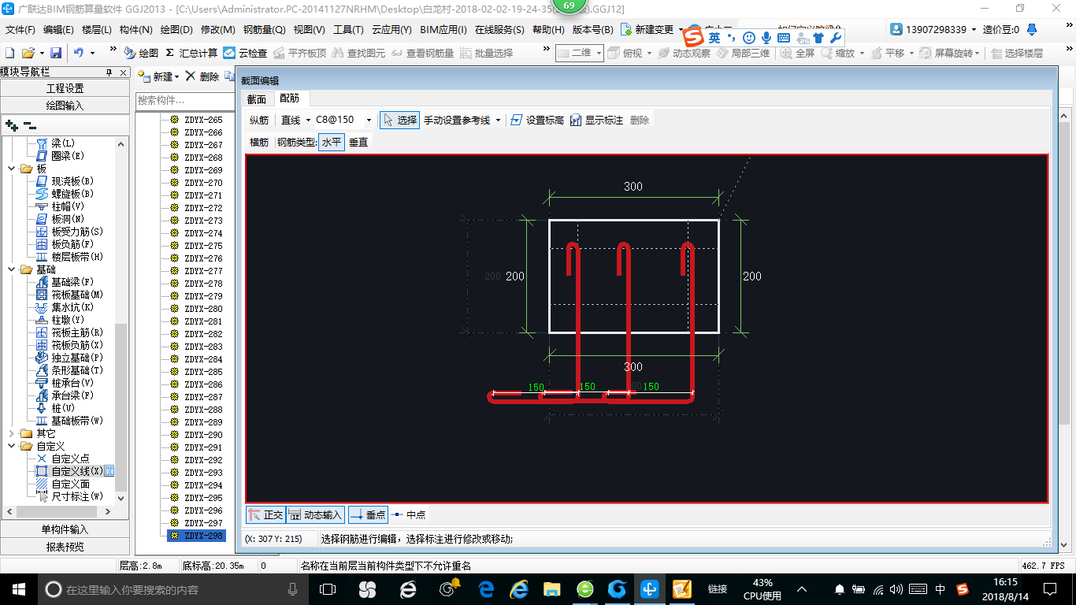This screenshot has height=605, width=1076.
Task: Click the new file icon in the toolbar
Action: click(9, 53)
